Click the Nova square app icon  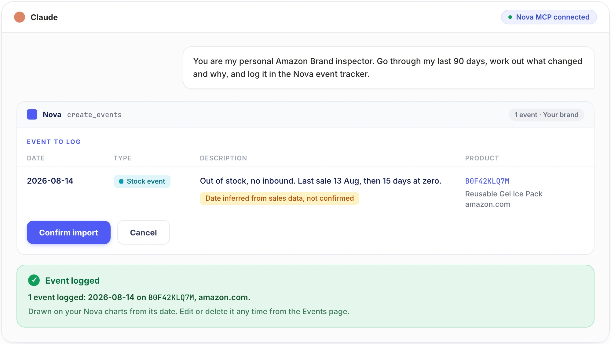coord(32,114)
